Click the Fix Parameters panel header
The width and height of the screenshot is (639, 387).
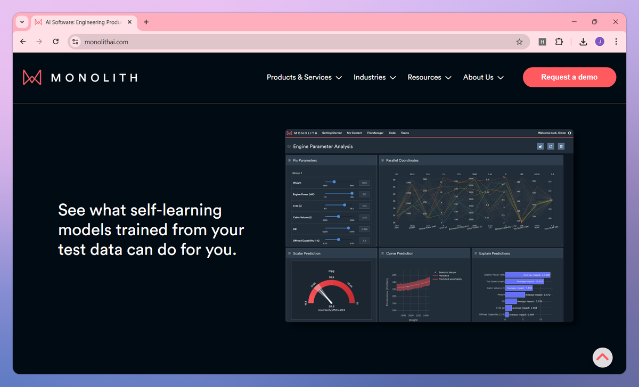click(331, 160)
